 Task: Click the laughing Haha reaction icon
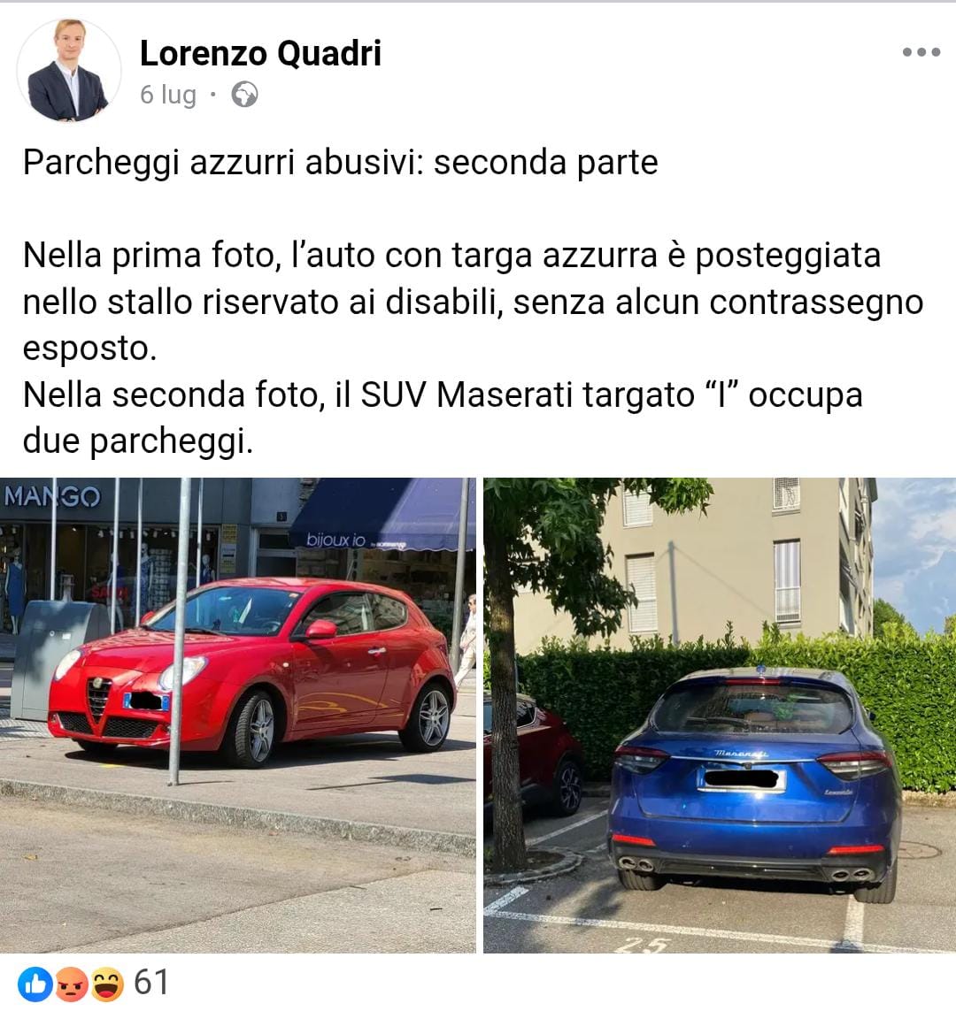pyautogui.click(x=106, y=984)
